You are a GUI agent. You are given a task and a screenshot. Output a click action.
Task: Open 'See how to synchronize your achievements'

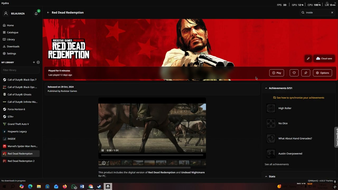click(x=298, y=98)
